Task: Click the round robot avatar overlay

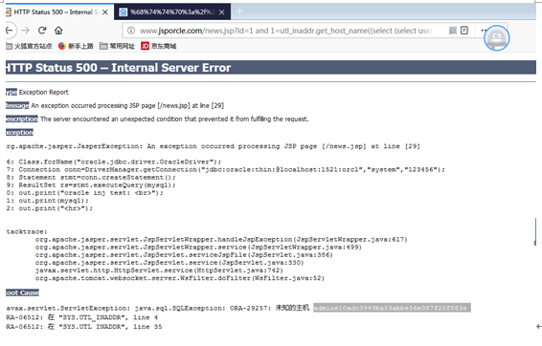Action: 496,38
